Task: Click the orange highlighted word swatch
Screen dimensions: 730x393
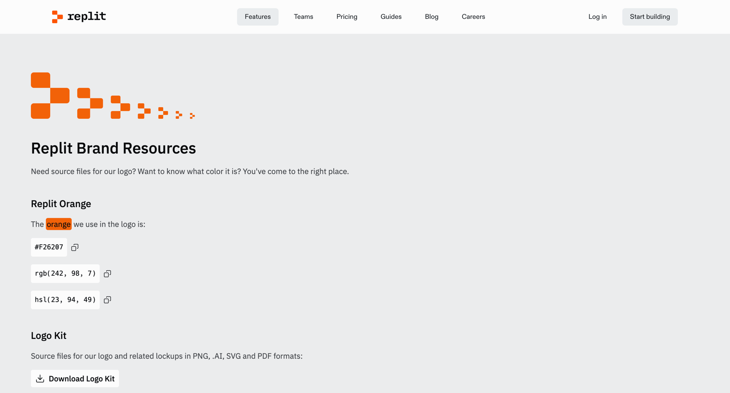Action: (59, 224)
